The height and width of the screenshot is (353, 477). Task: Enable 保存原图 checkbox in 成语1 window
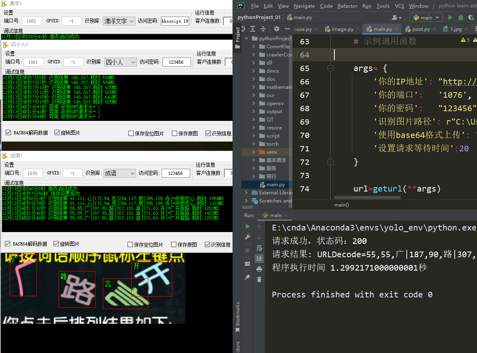[174, 244]
